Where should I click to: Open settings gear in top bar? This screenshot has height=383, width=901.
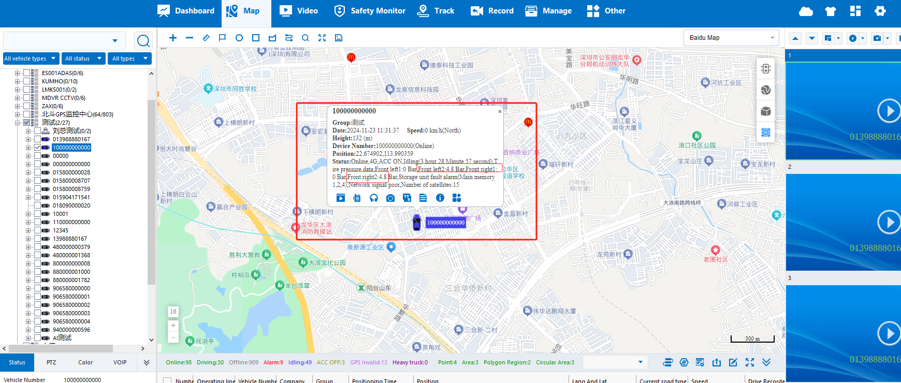pos(880,11)
